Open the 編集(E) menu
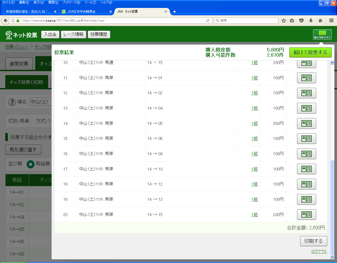 24,2
